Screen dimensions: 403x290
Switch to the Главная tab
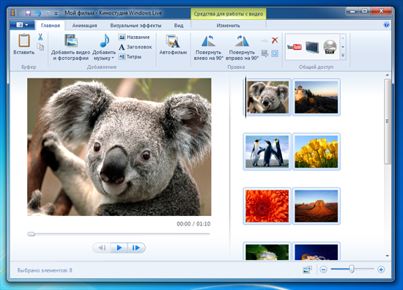(x=51, y=26)
